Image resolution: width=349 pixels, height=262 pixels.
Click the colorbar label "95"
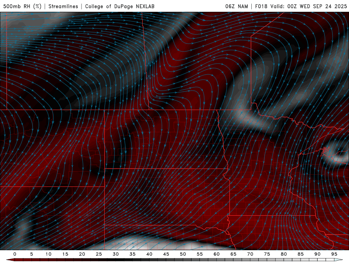[334, 254]
